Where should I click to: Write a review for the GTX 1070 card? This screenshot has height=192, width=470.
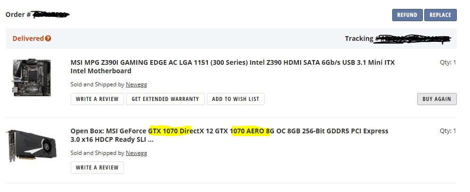97,168
